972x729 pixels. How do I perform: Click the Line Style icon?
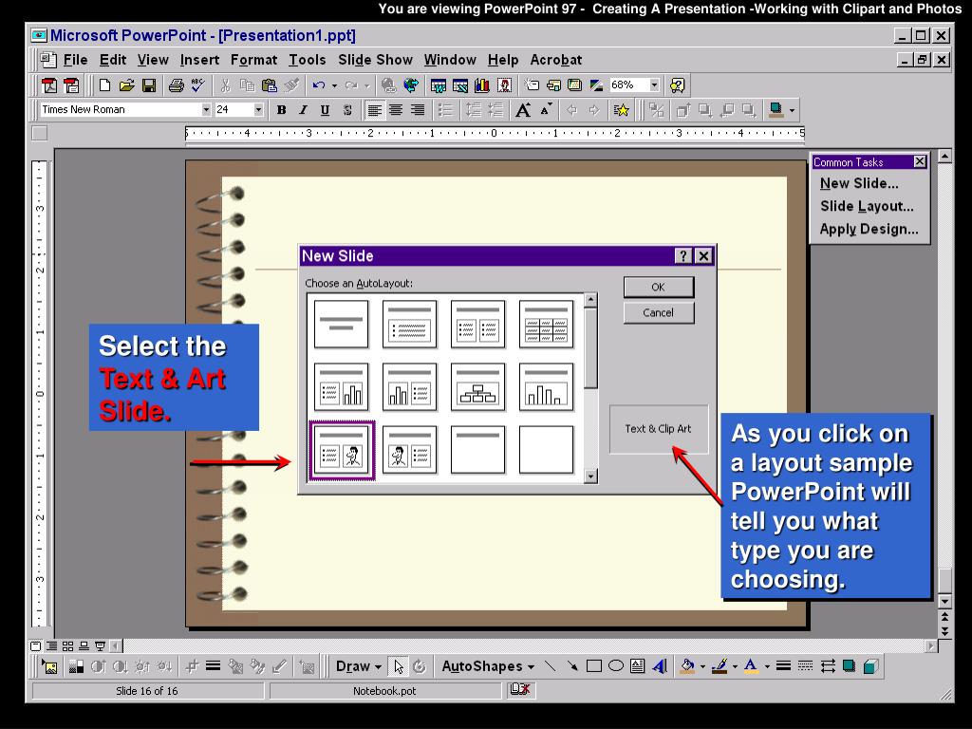(x=783, y=666)
